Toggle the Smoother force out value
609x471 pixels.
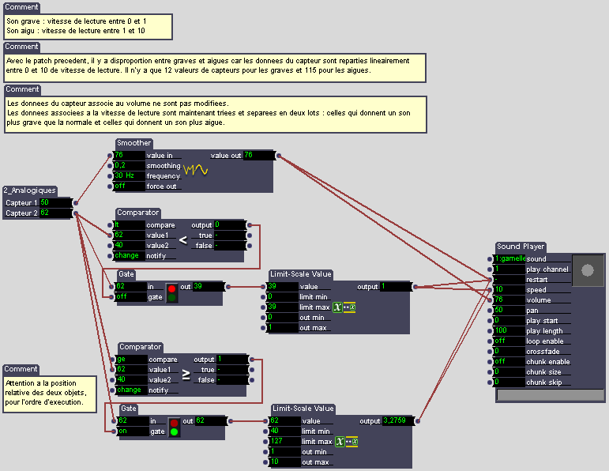point(129,187)
